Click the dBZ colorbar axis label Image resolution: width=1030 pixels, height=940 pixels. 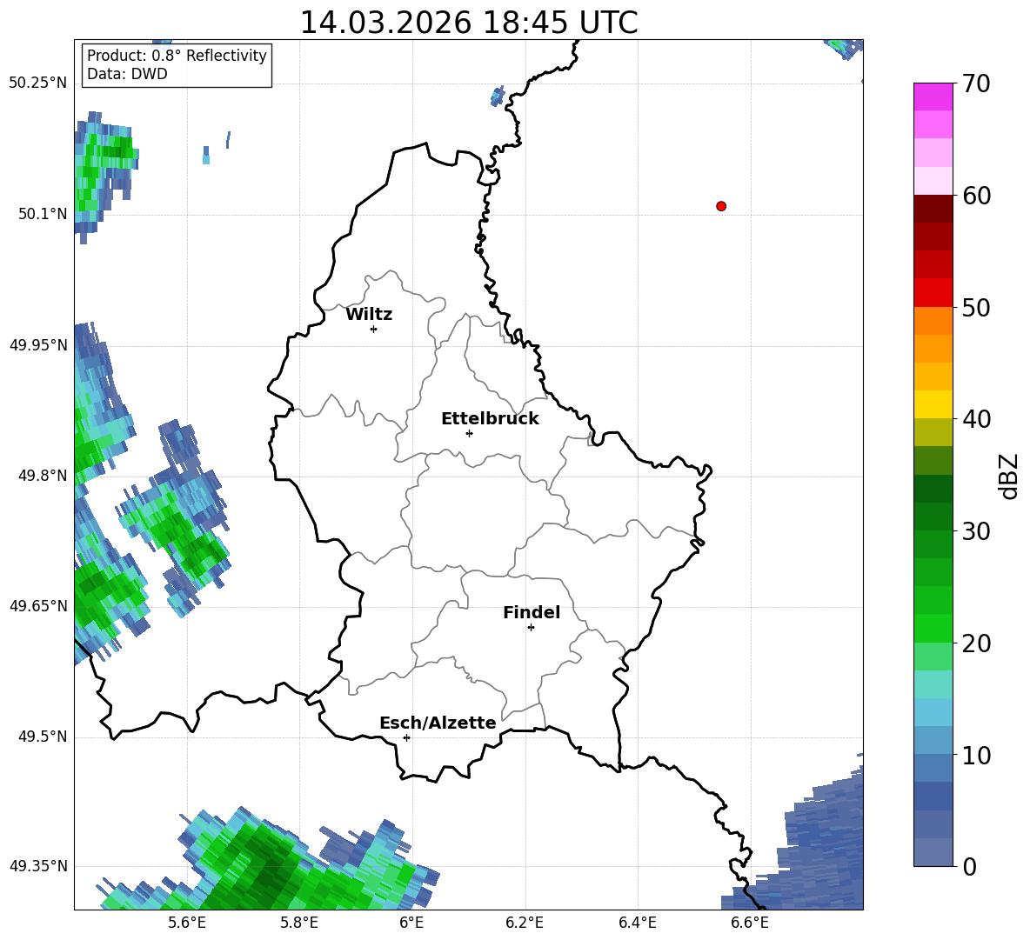(x=1007, y=476)
